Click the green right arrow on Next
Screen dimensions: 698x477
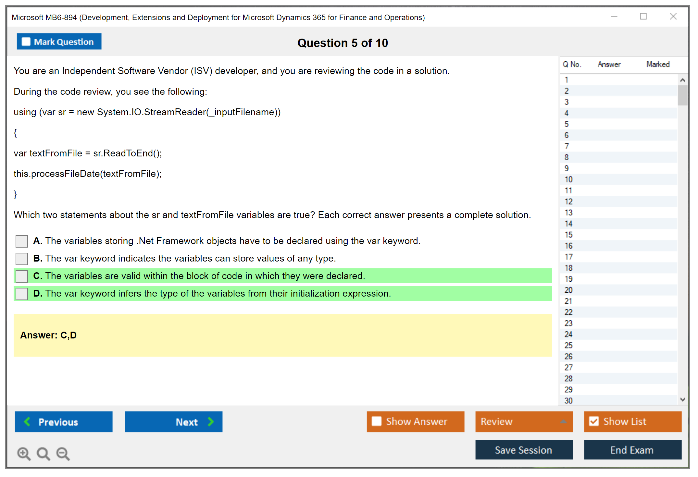pos(211,422)
